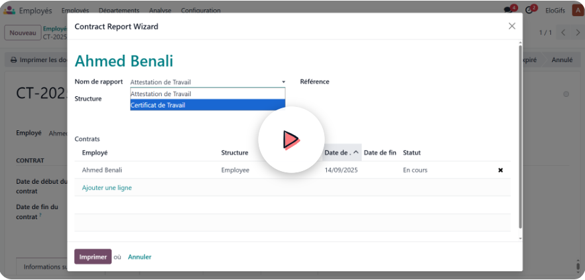Click the Employés app logo icon
Viewport: 585px width, 280px height.
10,11
